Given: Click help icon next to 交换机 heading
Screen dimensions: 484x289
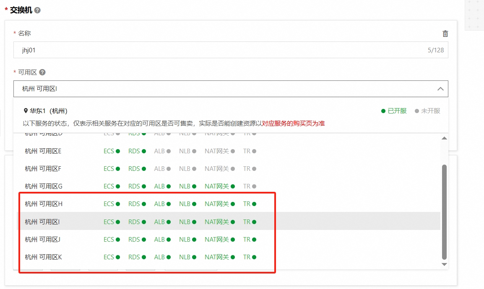Looking at the screenshot, I should click(37, 10).
